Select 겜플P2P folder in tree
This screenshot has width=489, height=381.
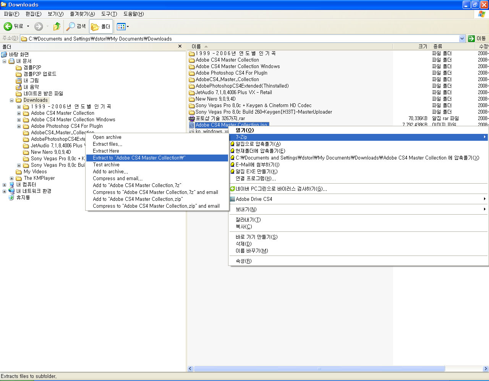[x=32, y=67]
